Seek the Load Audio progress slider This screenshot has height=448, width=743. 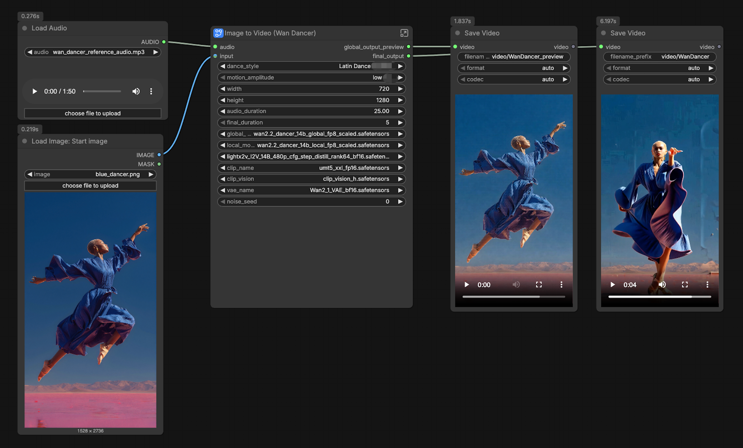(x=102, y=91)
